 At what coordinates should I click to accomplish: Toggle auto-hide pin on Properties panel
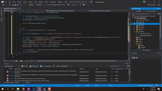[158, 53]
